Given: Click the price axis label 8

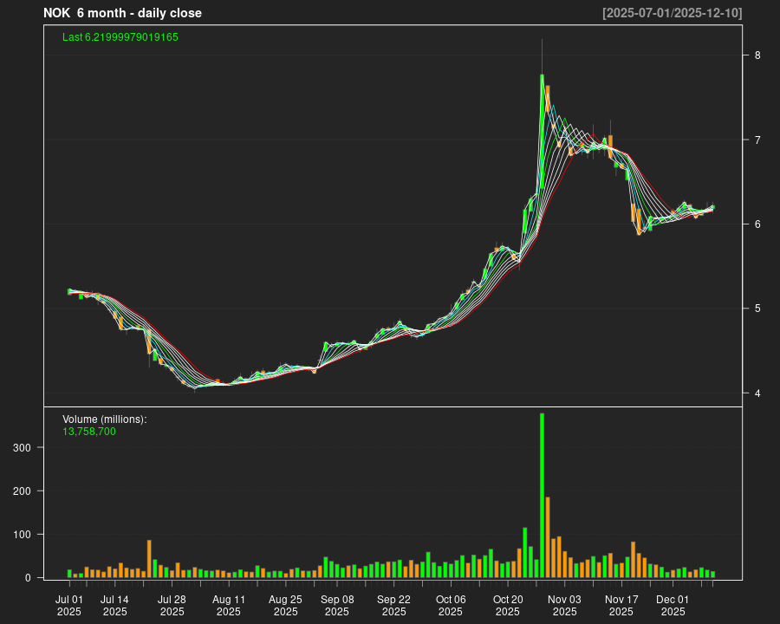Looking at the screenshot, I should [757, 55].
